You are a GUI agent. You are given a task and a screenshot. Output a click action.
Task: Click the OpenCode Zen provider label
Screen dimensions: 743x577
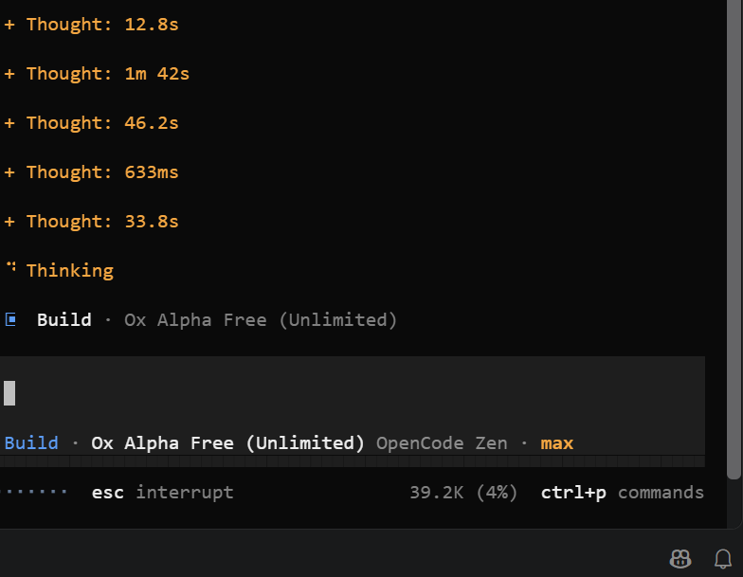click(442, 443)
